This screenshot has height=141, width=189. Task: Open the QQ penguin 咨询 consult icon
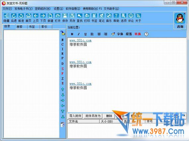coord(180,20)
